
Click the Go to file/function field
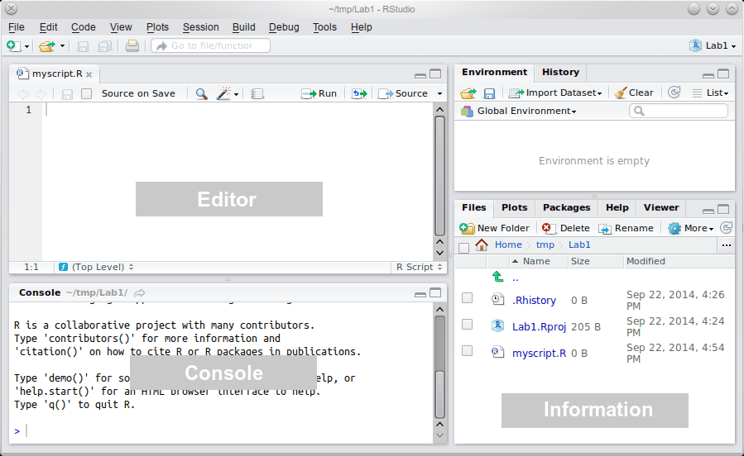(x=211, y=46)
